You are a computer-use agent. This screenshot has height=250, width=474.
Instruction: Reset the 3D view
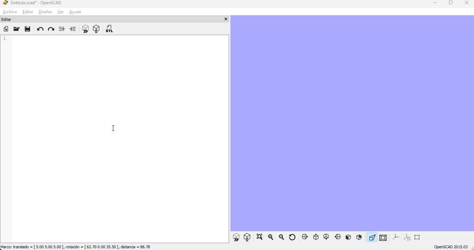[292, 237]
